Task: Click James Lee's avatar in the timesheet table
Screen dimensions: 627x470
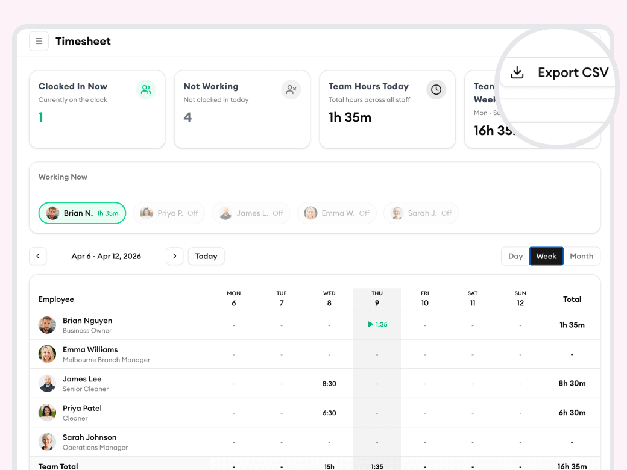Action: click(x=47, y=383)
